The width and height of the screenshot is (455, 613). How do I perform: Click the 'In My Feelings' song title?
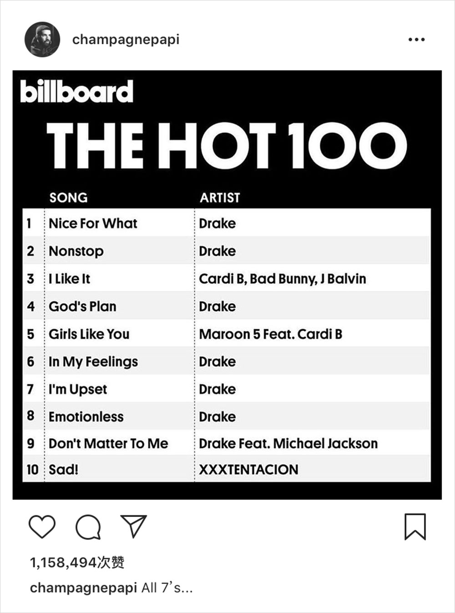click(x=93, y=362)
